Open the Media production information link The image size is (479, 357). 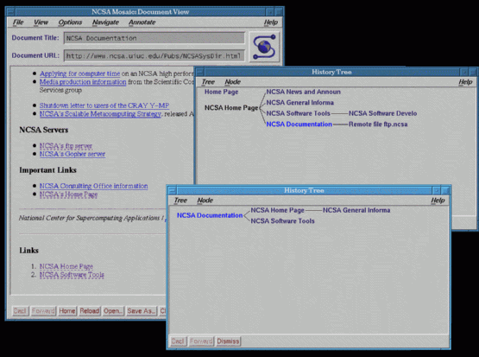pos(83,82)
